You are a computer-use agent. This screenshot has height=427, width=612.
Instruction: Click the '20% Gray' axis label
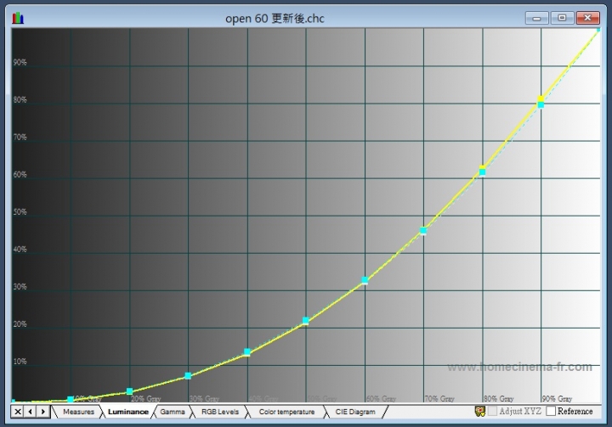pyautogui.click(x=145, y=398)
